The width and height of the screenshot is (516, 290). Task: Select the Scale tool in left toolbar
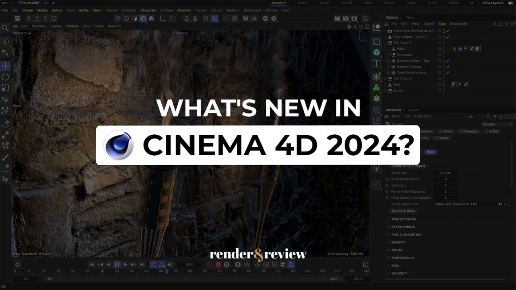click(x=5, y=88)
